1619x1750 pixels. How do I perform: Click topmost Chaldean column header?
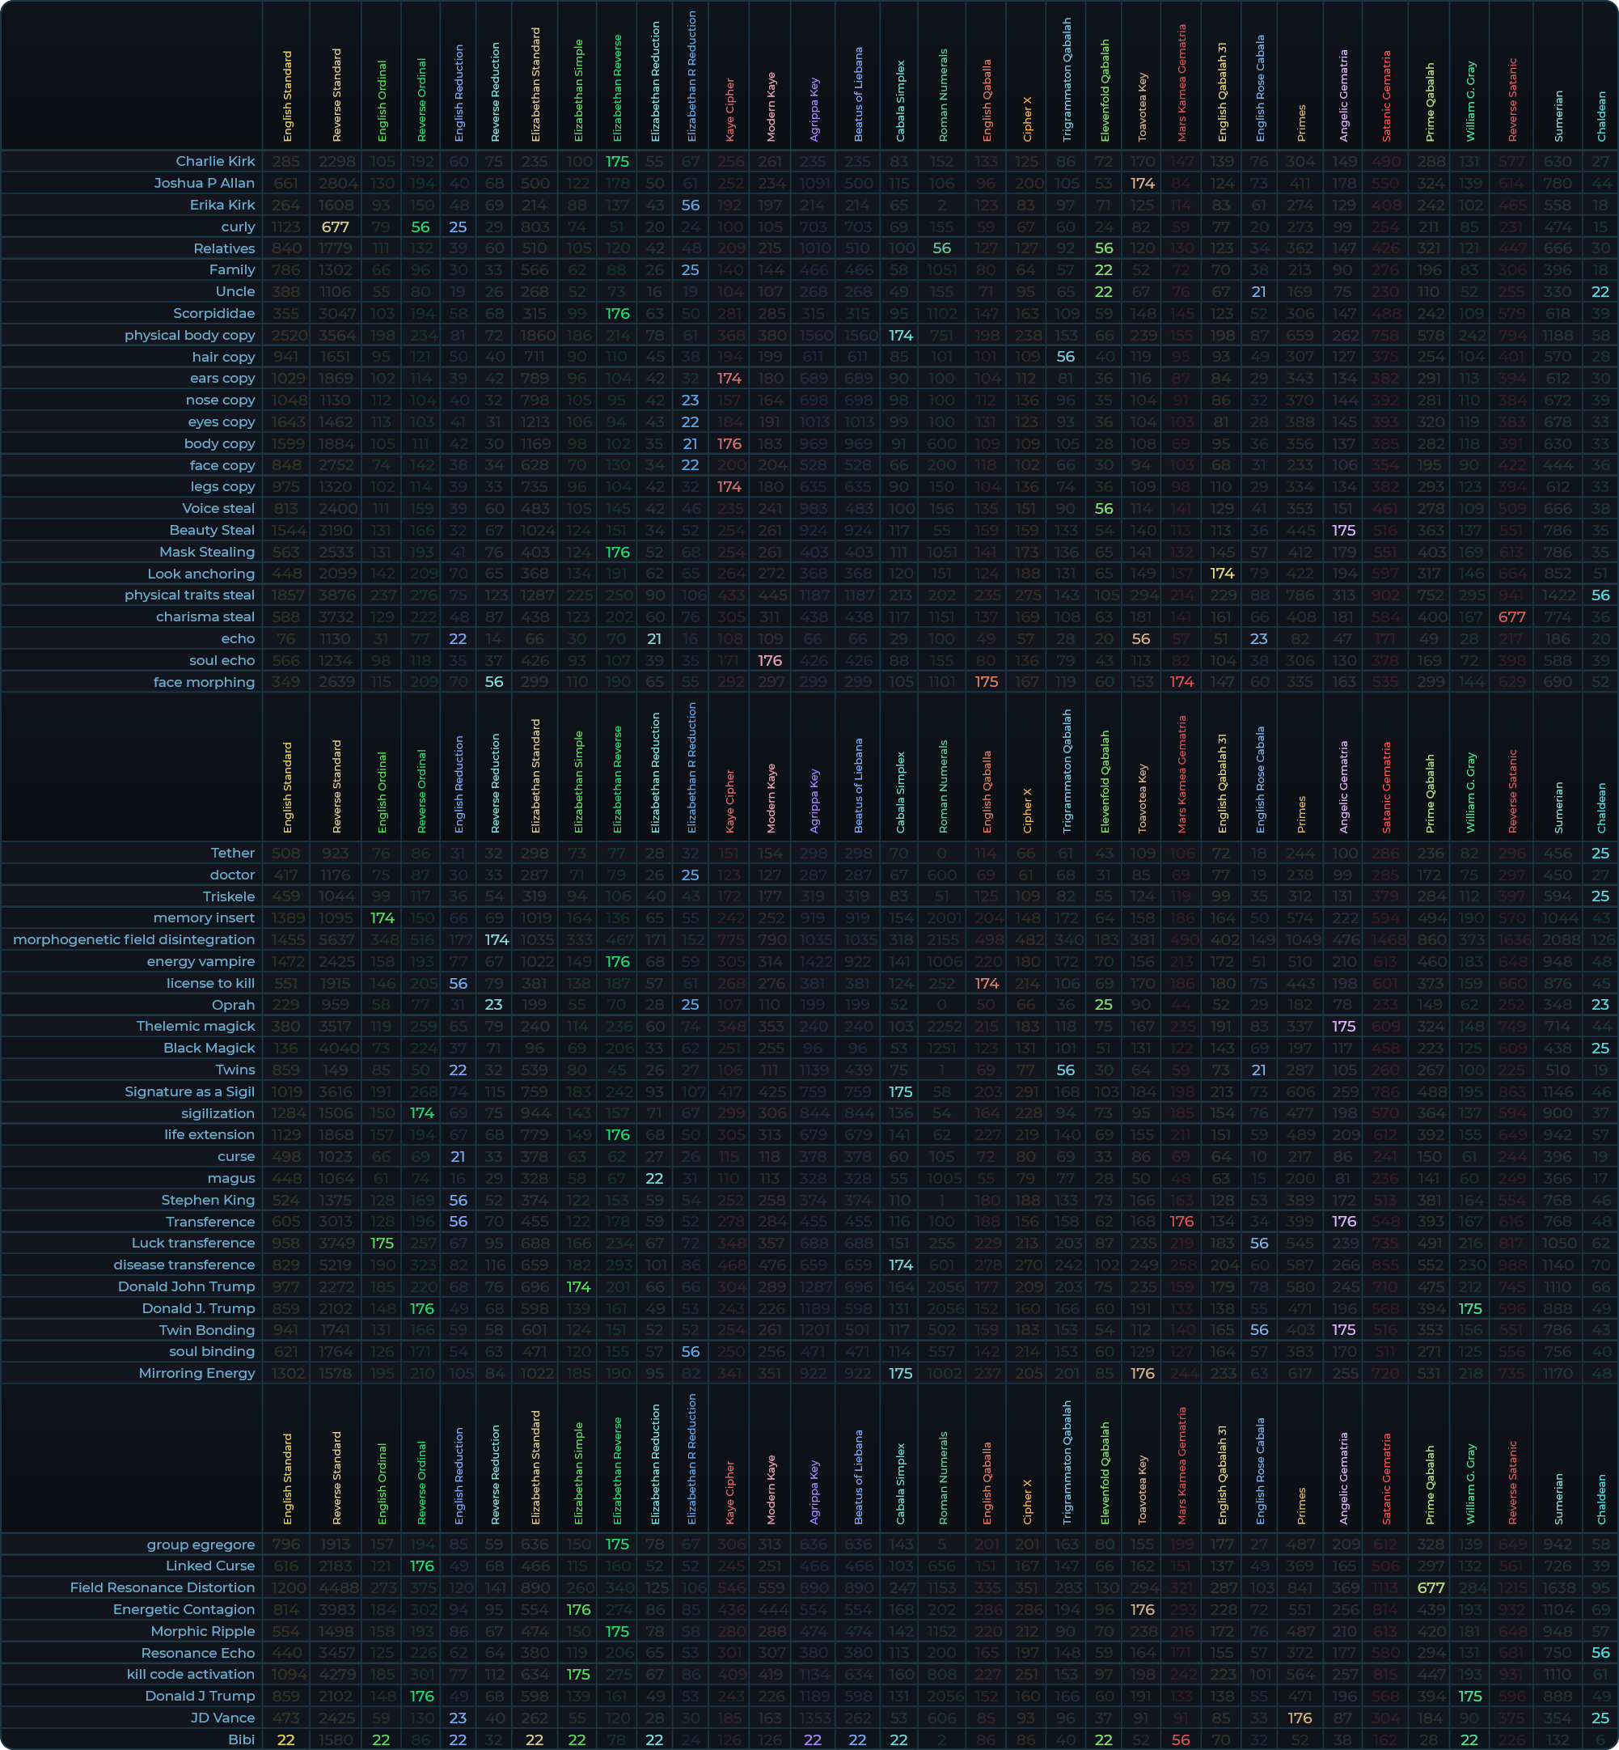pyautogui.click(x=1601, y=117)
